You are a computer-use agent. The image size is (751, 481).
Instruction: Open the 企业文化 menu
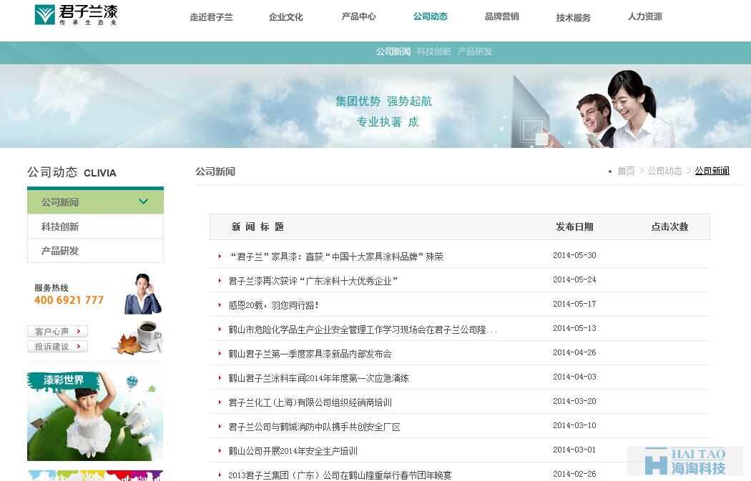[286, 17]
